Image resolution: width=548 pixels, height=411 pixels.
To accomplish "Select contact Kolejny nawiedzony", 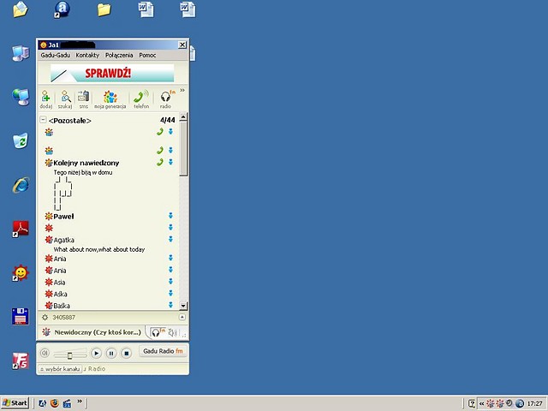I will point(86,163).
